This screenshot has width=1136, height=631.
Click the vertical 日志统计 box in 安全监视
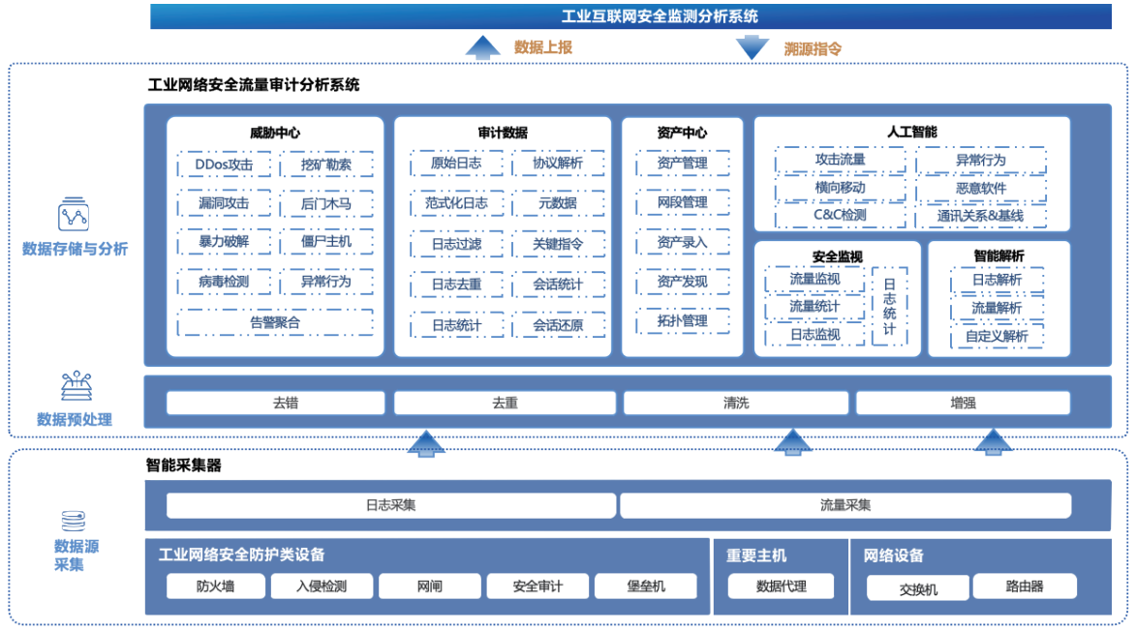(x=889, y=307)
